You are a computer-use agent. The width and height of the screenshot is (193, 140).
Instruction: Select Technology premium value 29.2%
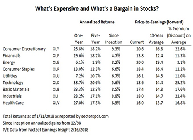click(180, 83)
